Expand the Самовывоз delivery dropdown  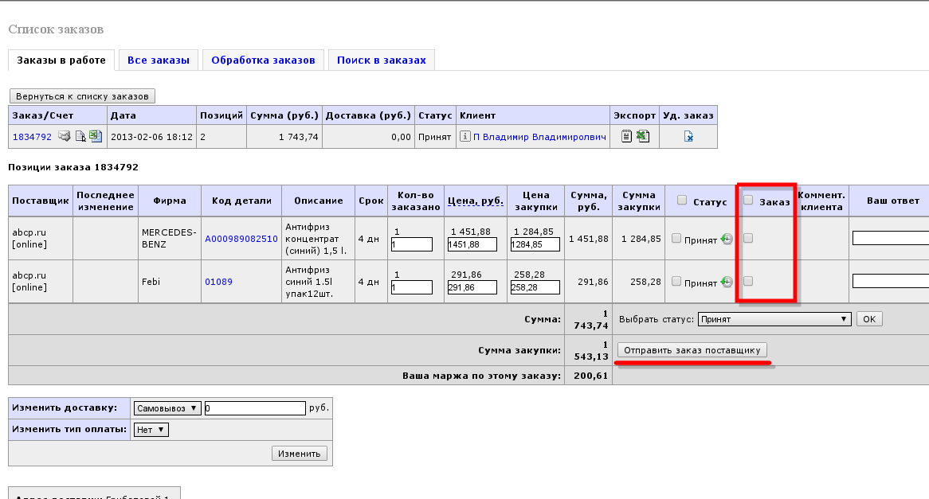click(167, 407)
